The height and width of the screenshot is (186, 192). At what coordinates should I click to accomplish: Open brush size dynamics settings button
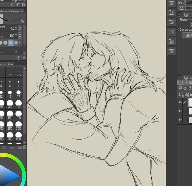pyautogui.click(x=20, y=28)
